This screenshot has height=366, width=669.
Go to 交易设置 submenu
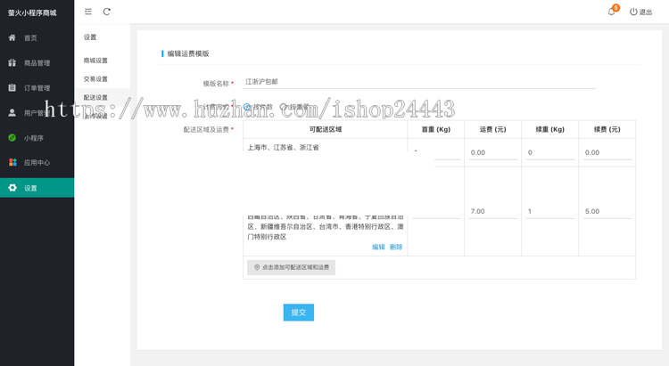click(95, 79)
